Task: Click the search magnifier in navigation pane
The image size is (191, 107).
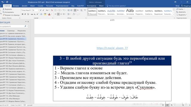Action: point(25,26)
